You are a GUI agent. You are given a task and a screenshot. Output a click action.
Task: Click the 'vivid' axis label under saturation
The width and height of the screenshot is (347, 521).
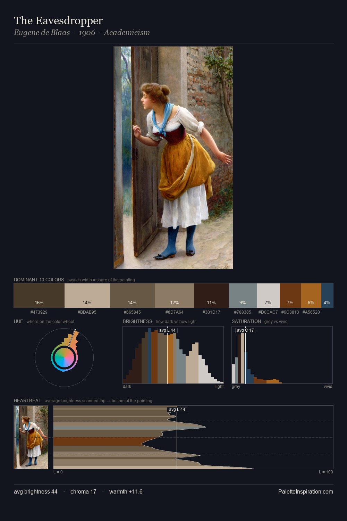tap(328, 387)
